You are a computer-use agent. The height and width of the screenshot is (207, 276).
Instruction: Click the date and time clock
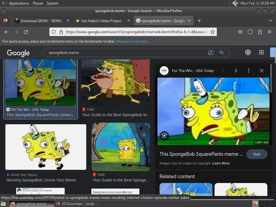point(257,3)
